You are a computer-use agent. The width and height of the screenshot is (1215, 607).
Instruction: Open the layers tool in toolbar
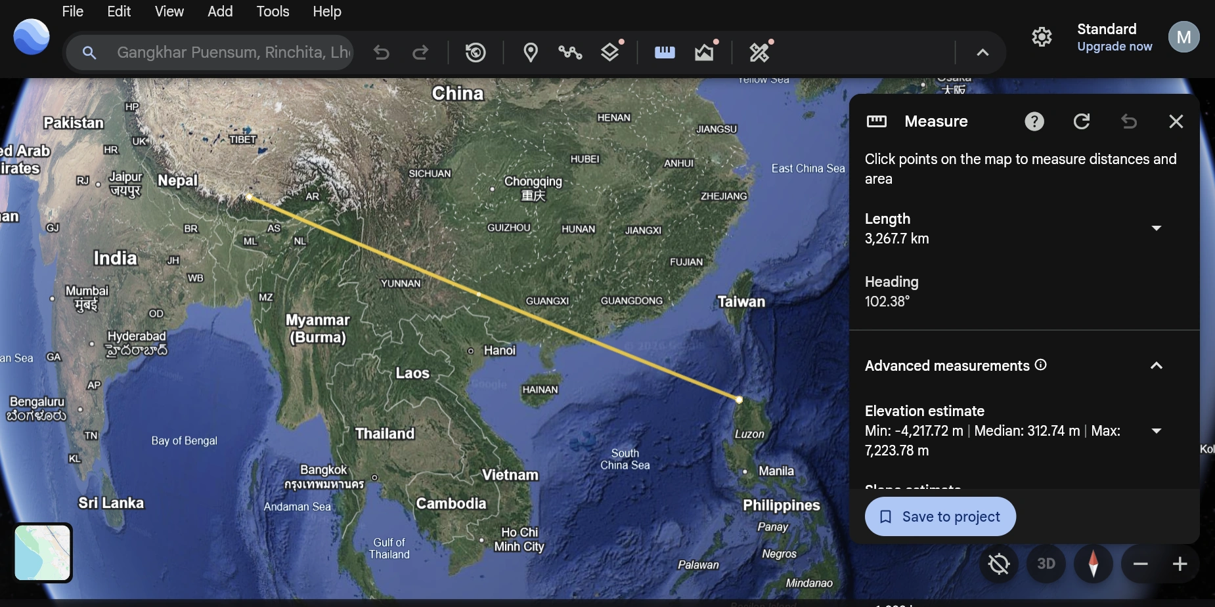pyautogui.click(x=611, y=52)
